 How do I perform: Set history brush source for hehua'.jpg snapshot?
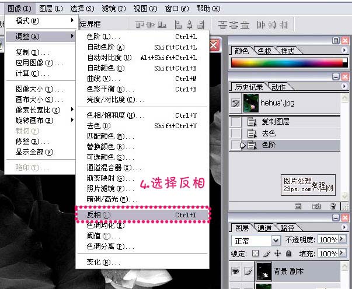pyautogui.click(x=235, y=103)
